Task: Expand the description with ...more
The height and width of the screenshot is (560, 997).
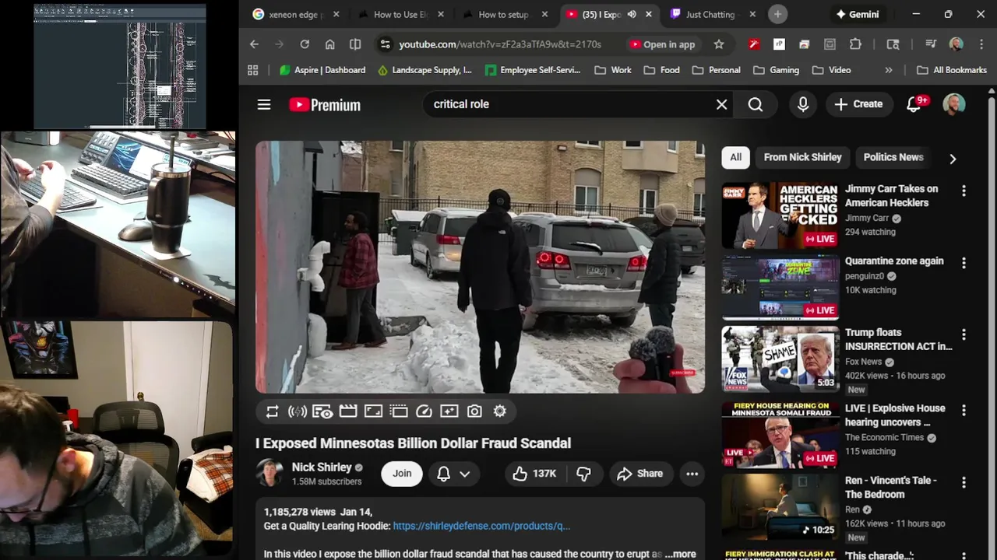Action: [x=680, y=554]
